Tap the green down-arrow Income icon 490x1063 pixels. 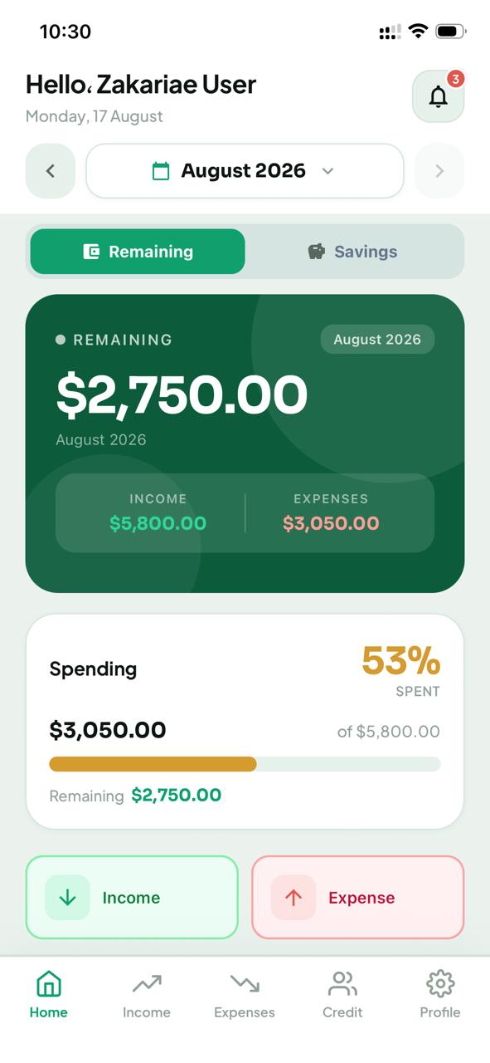(67, 898)
